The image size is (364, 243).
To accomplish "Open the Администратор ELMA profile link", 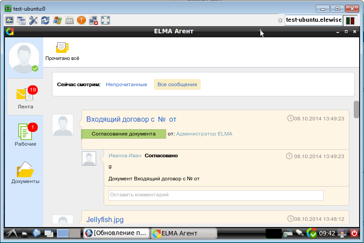I will click(x=204, y=134).
